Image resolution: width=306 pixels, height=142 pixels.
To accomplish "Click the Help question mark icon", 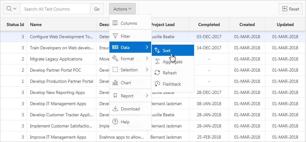I will (x=115, y=122).
